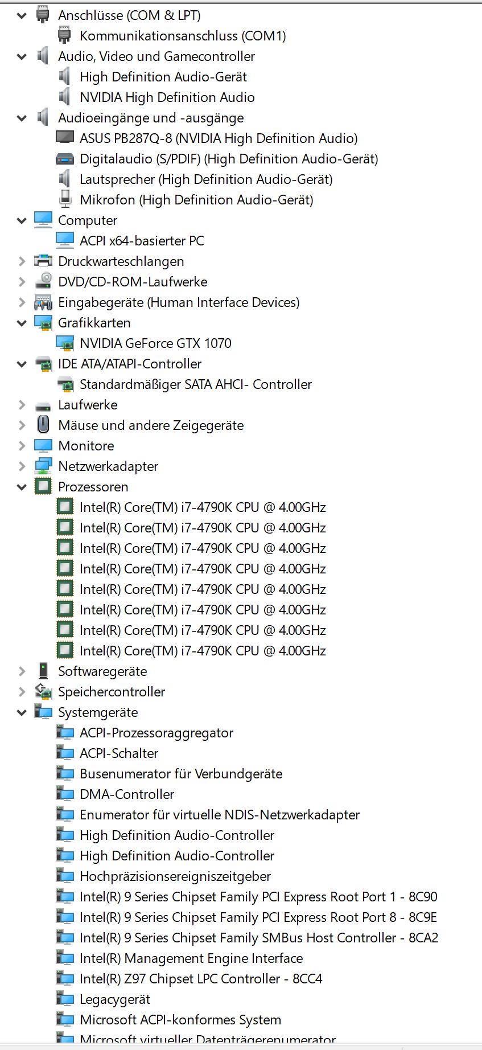The image size is (482, 1050).
Task: Collapse the IDE ATA/ATAPI-Controller node
Action: tap(22, 364)
